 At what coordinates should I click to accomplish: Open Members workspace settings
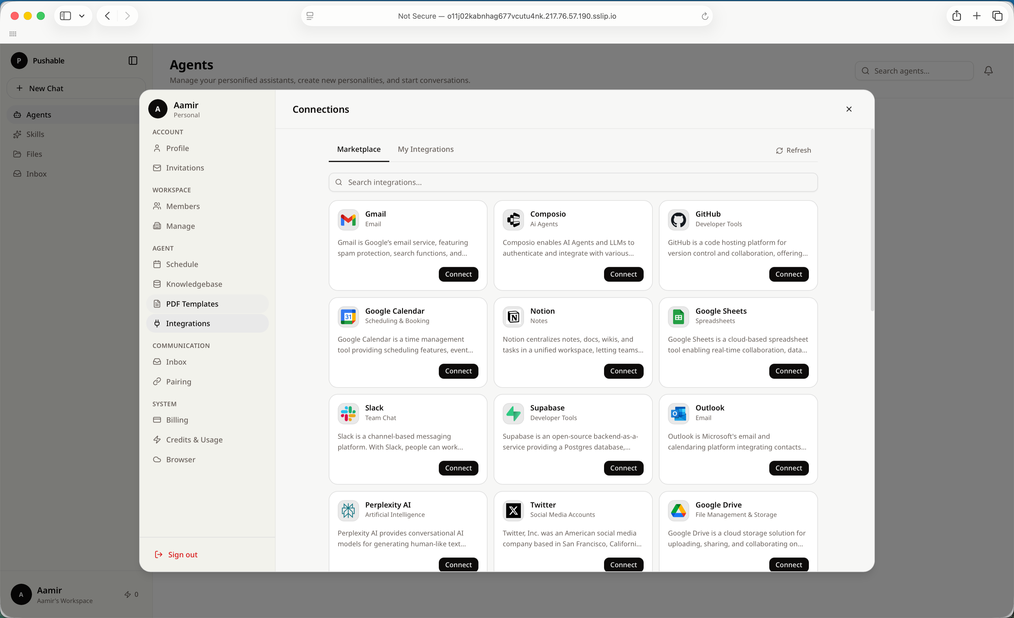pos(207,206)
